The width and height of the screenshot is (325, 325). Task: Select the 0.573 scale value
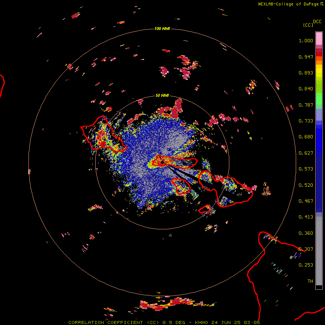(x=306, y=169)
